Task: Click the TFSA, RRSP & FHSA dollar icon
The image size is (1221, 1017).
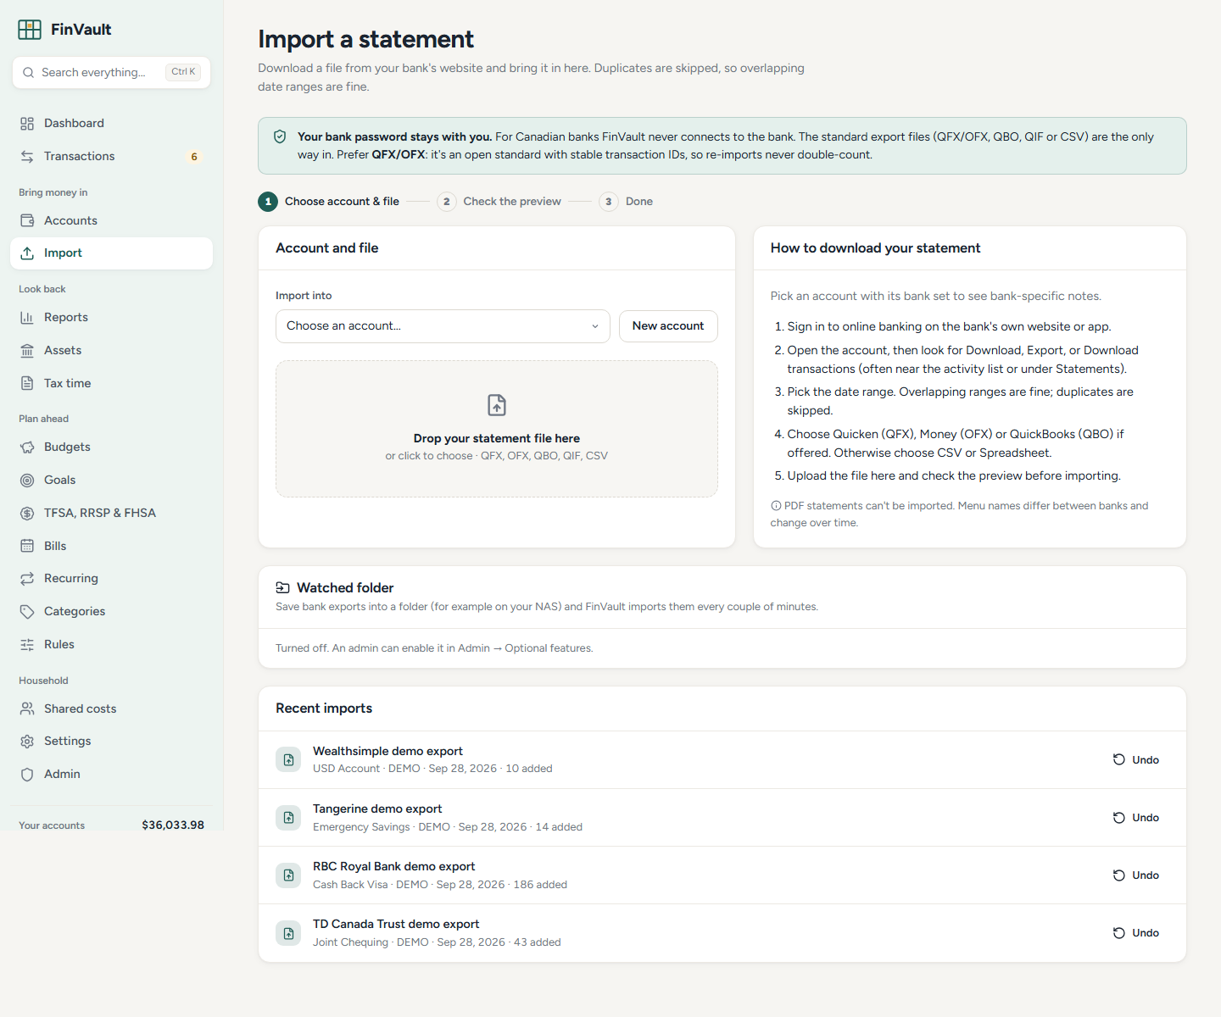Action: tap(27, 514)
